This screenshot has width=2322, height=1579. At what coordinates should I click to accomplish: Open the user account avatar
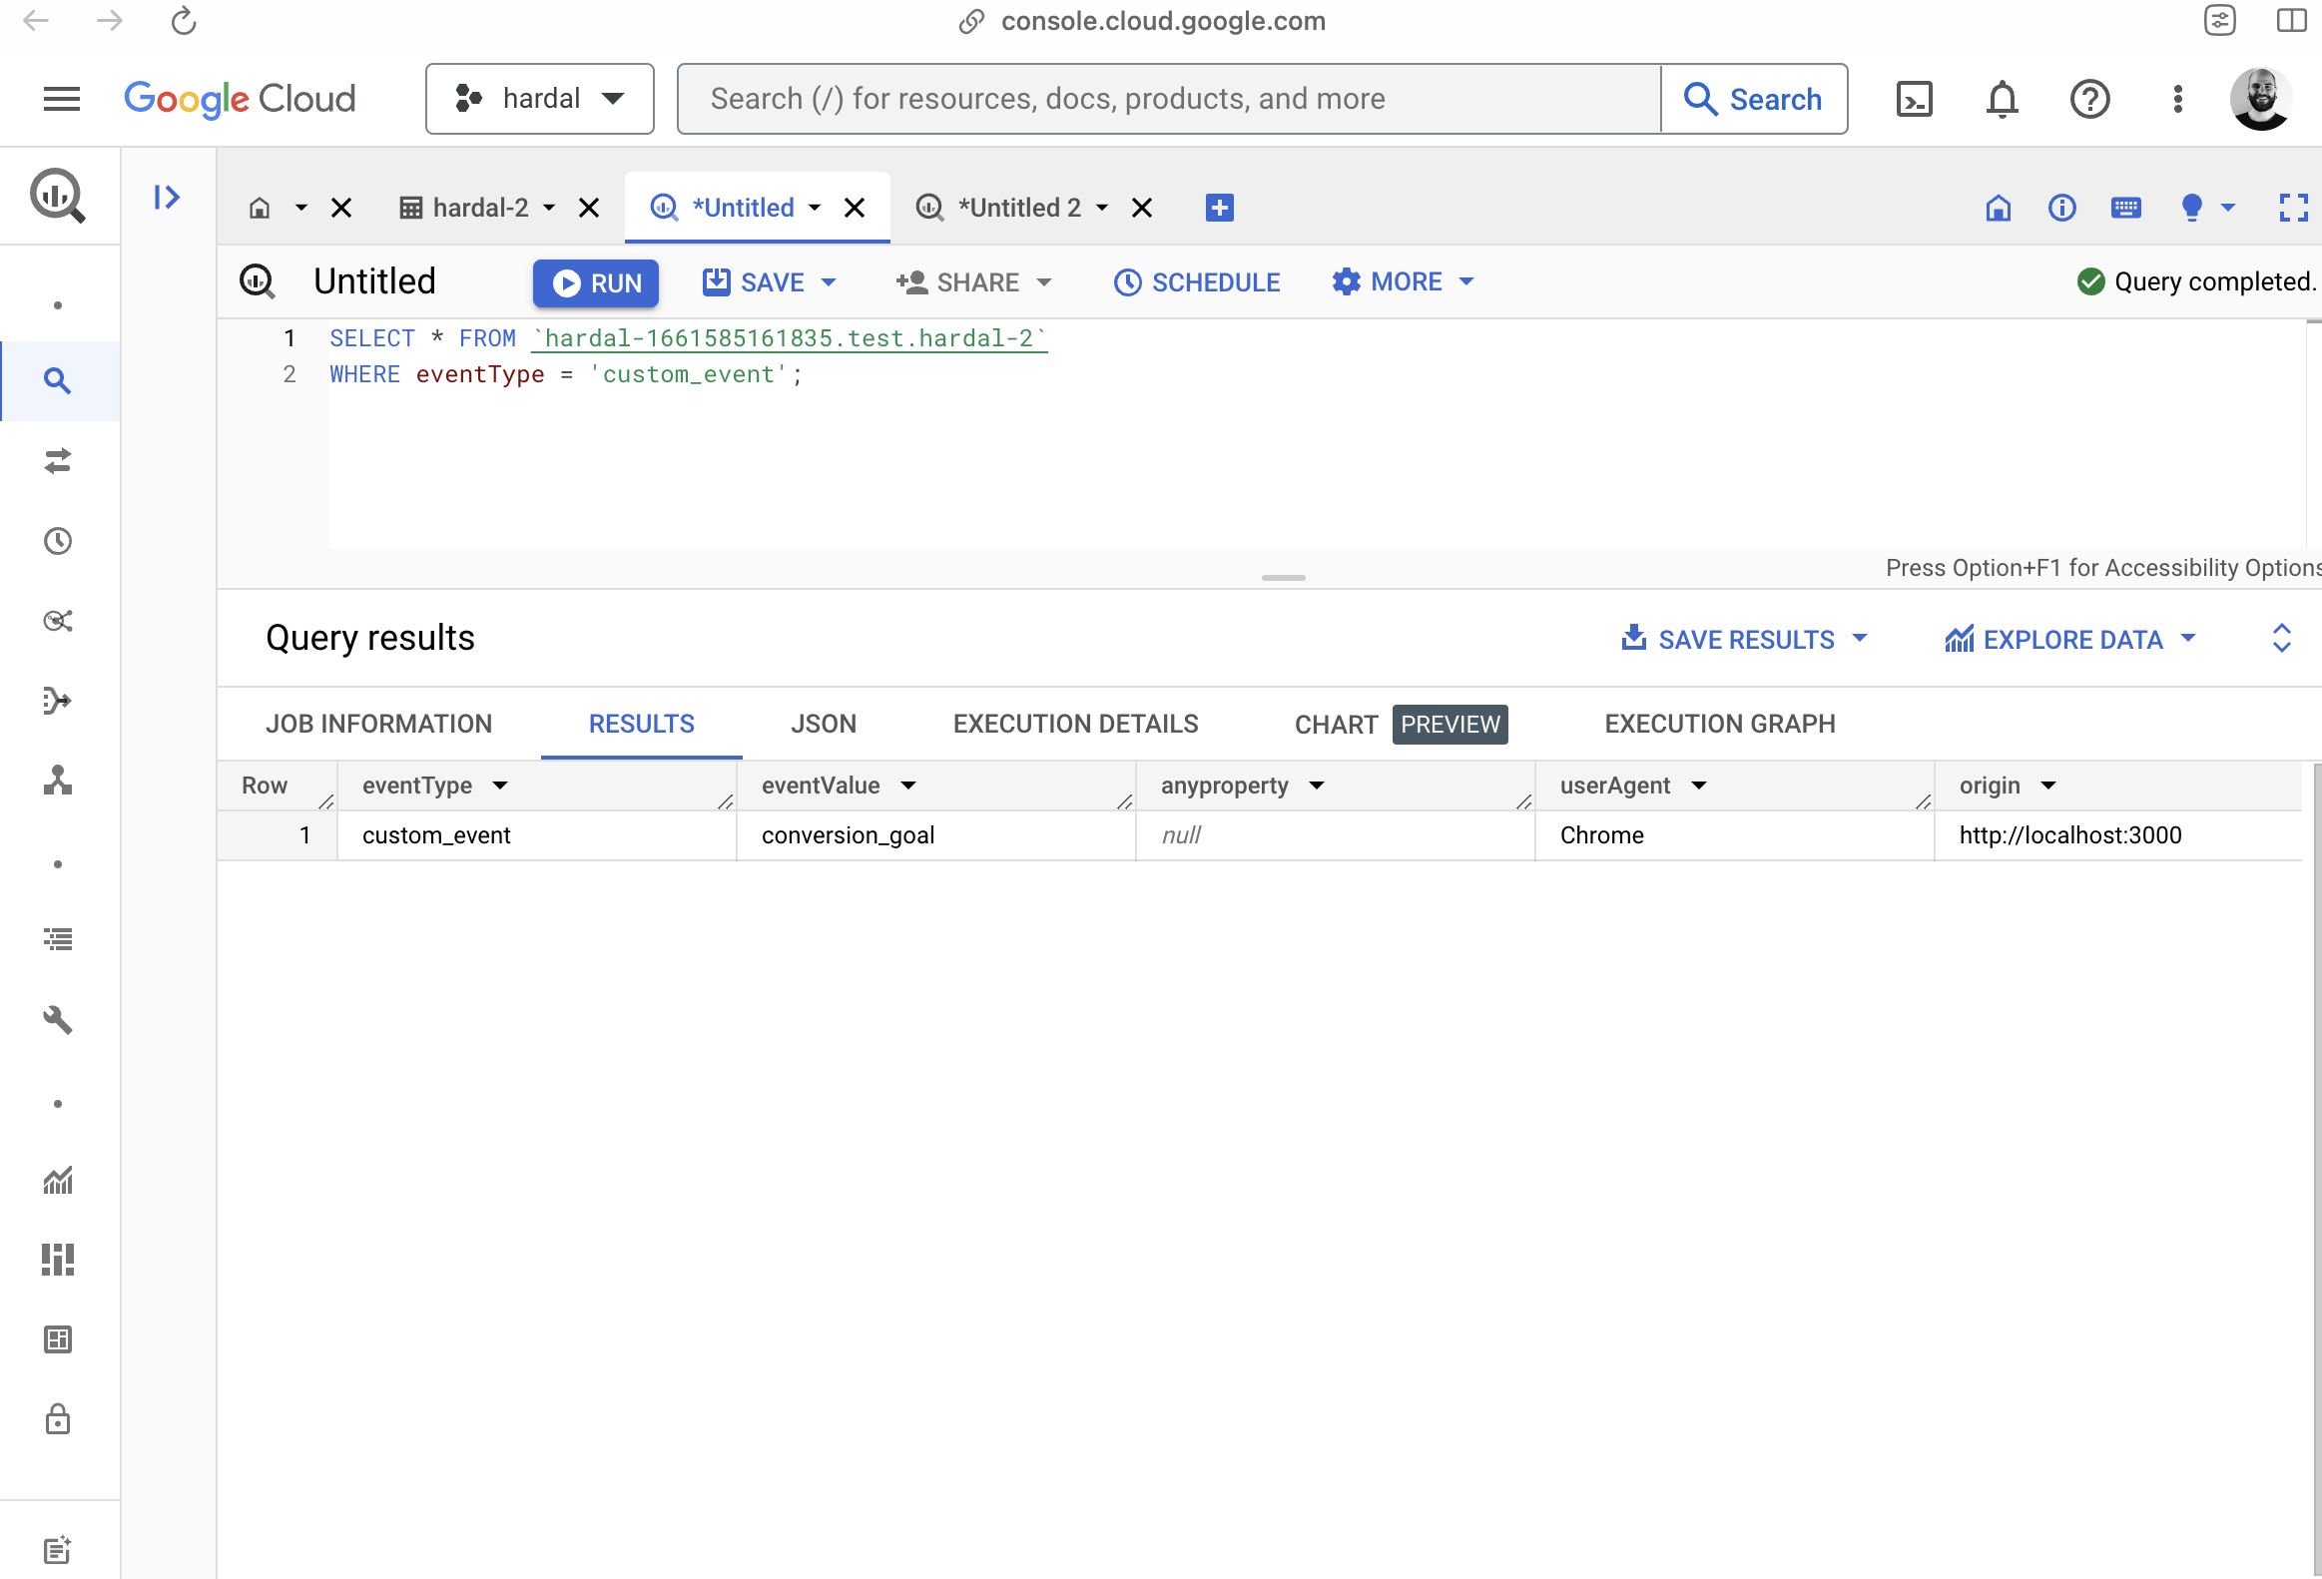(2260, 99)
